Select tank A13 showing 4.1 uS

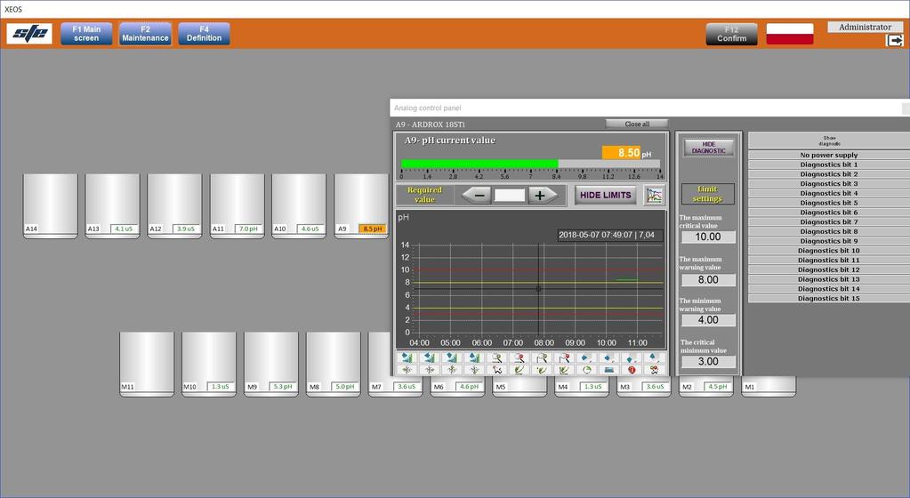tap(112, 206)
